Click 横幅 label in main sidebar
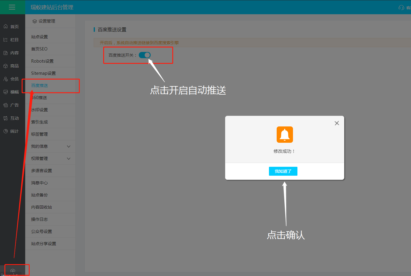 (15, 92)
